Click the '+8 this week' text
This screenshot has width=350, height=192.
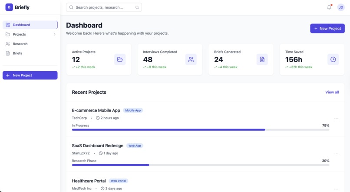tap(156, 67)
